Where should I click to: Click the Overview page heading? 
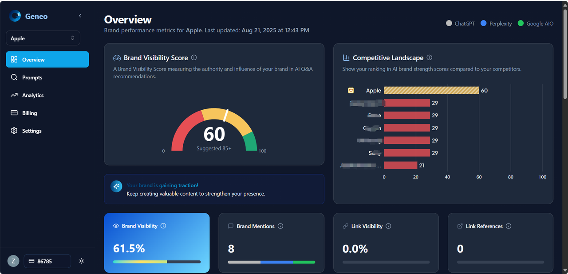point(128,19)
